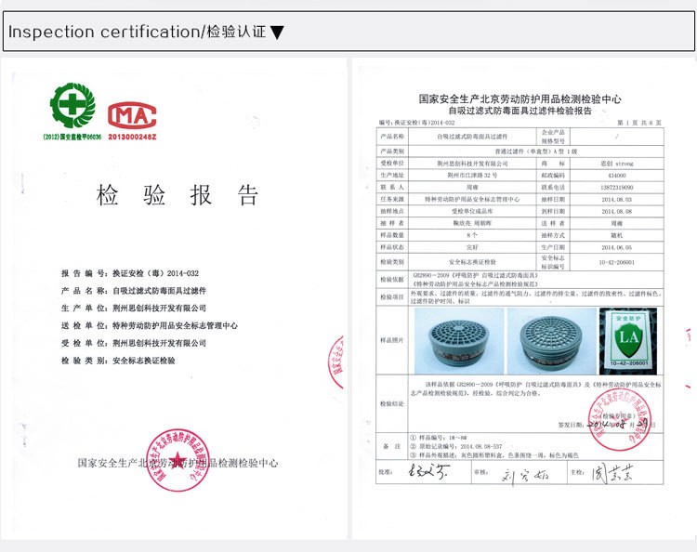The image size is (697, 552).
Task: Click the handwritten issue date '2014 08 29'
Action: (618, 423)
